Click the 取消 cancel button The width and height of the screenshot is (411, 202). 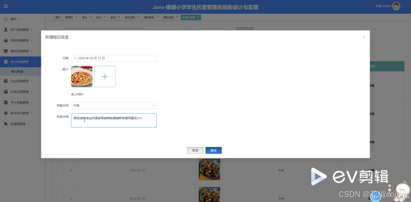click(195, 150)
